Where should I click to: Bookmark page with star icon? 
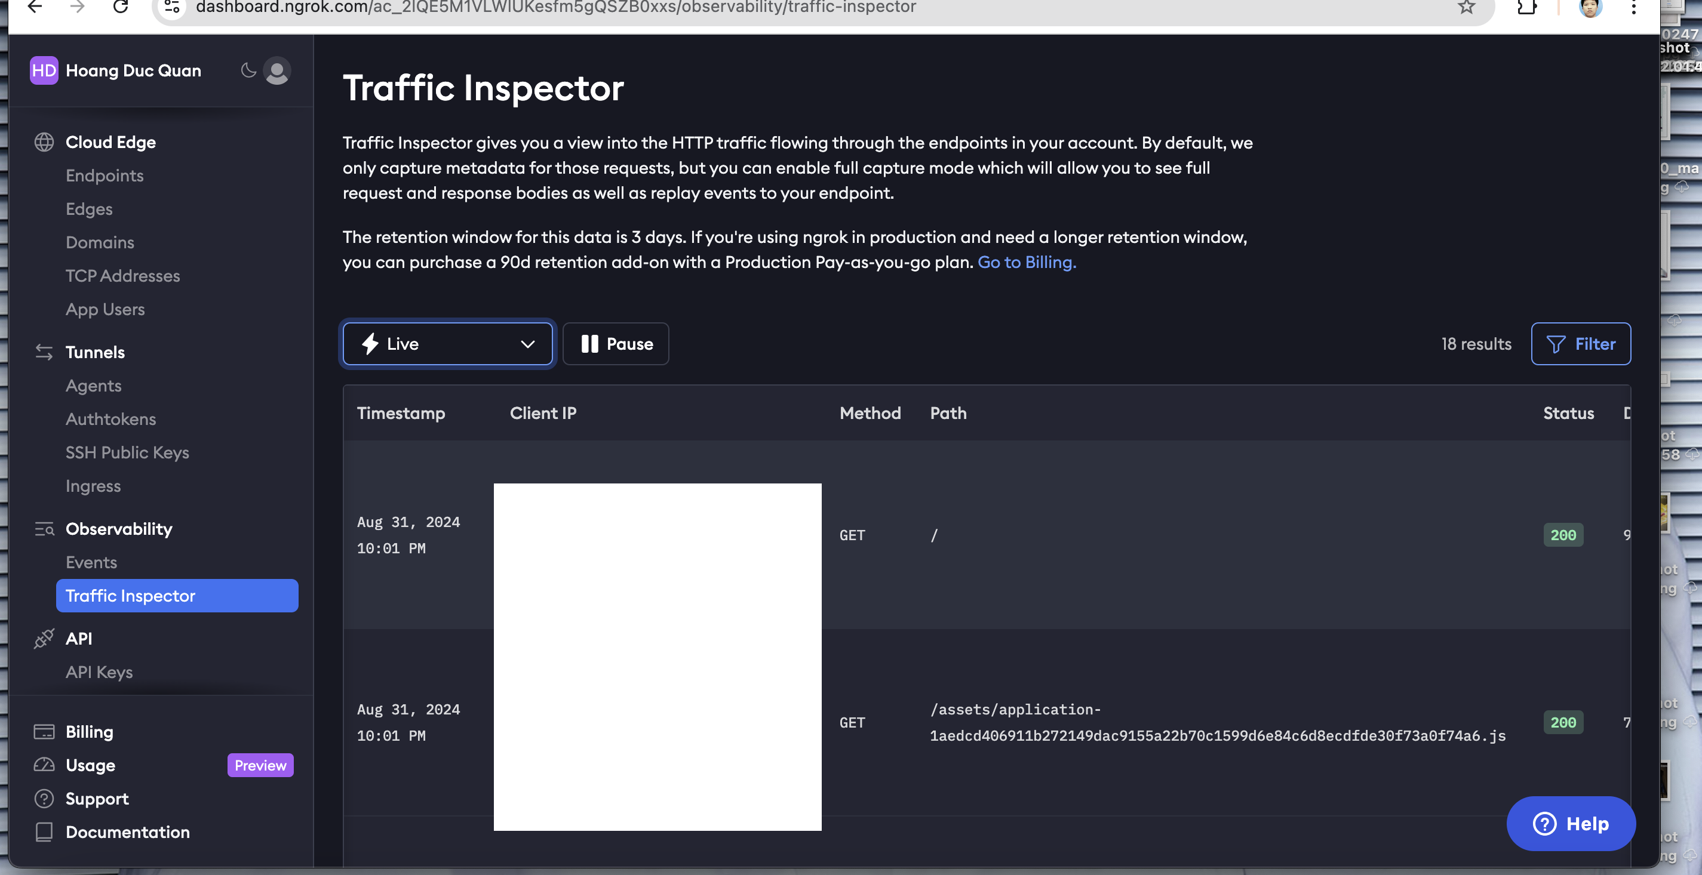point(1466,8)
